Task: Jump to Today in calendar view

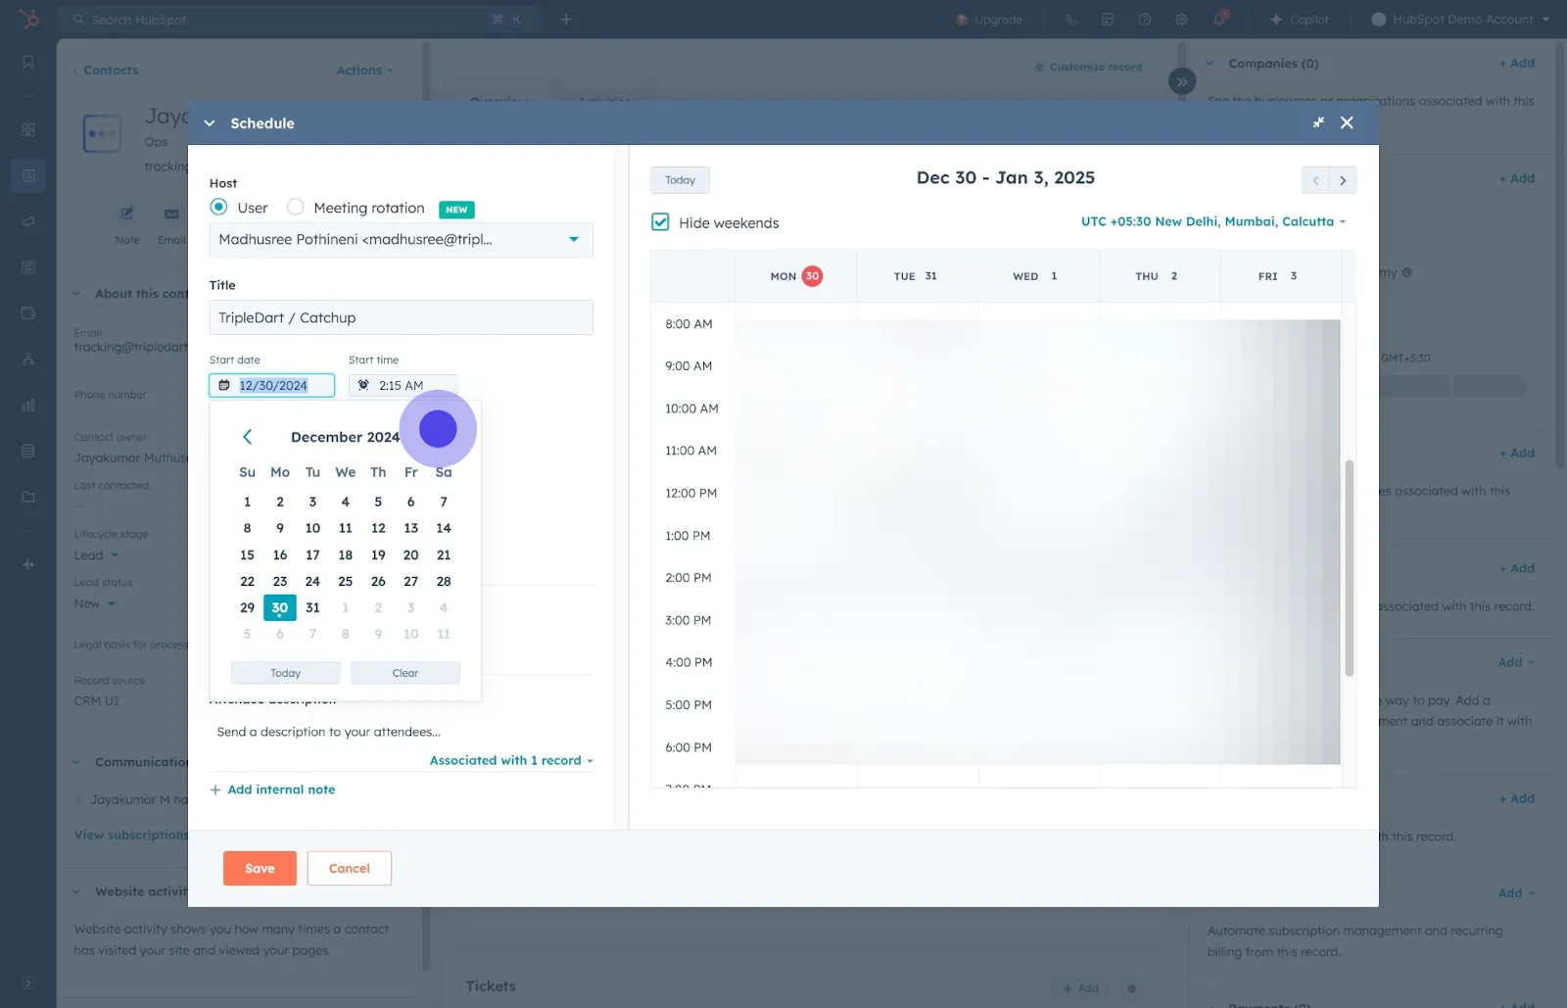Action: tap(680, 180)
